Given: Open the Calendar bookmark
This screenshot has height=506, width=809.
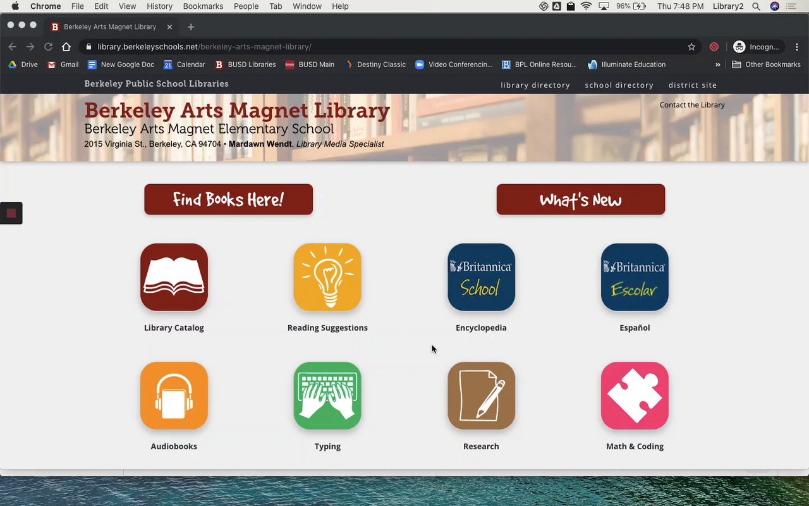Looking at the screenshot, I should (184, 65).
